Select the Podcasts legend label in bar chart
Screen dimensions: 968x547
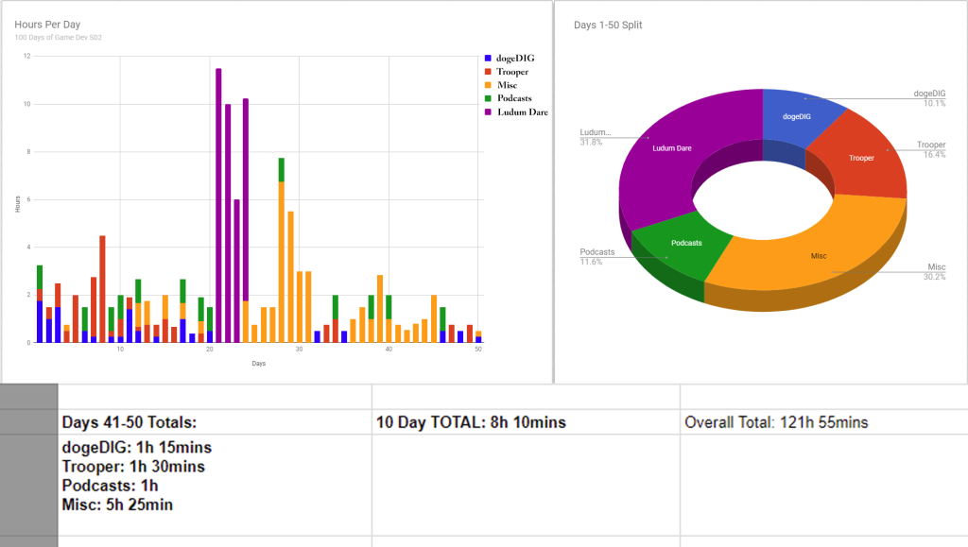(x=514, y=98)
